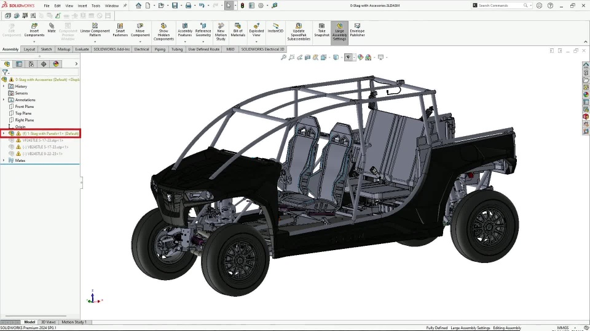Open the PropertyManager tab
Image resolution: width=590 pixels, height=331 pixels.
click(x=19, y=64)
